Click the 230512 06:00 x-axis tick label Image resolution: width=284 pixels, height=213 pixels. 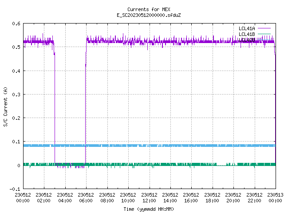pyautogui.click(x=86, y=198)
